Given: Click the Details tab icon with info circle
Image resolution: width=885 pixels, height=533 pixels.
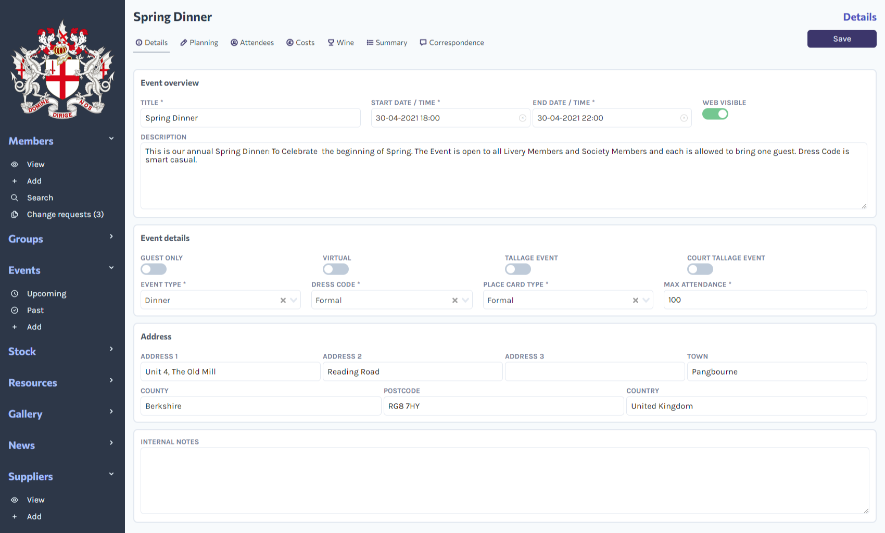Looking at the screenshot, I should [x=139, y=42].
